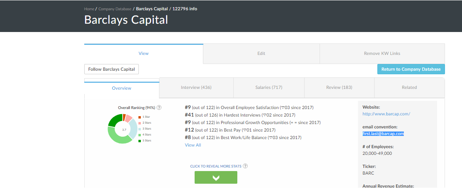
Task: Open the Remove KW Links tab
Action: point(382,53)
